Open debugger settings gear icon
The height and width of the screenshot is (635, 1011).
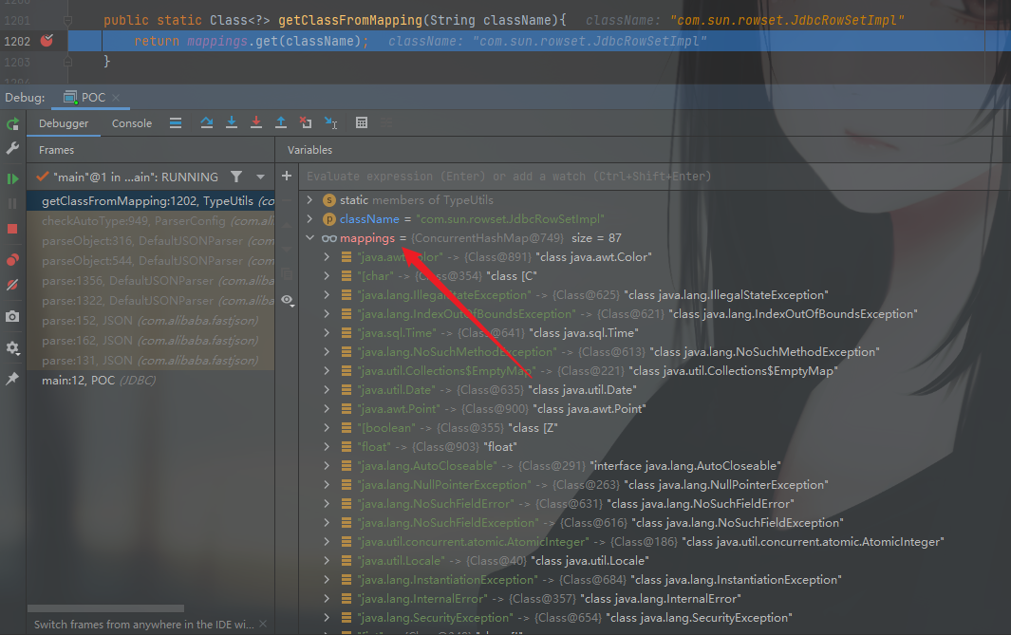tap(12, 348)
